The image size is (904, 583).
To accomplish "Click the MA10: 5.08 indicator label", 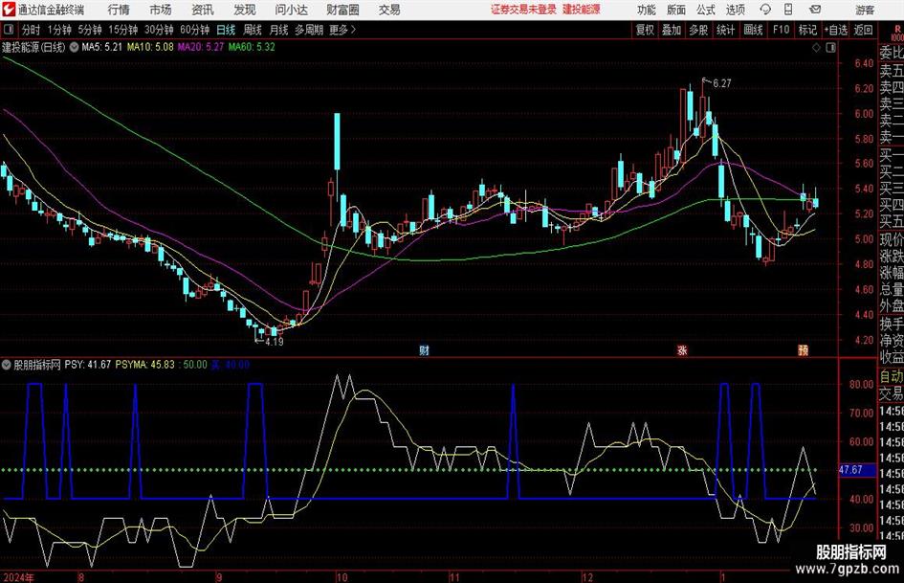I will (x=150, y=47).
